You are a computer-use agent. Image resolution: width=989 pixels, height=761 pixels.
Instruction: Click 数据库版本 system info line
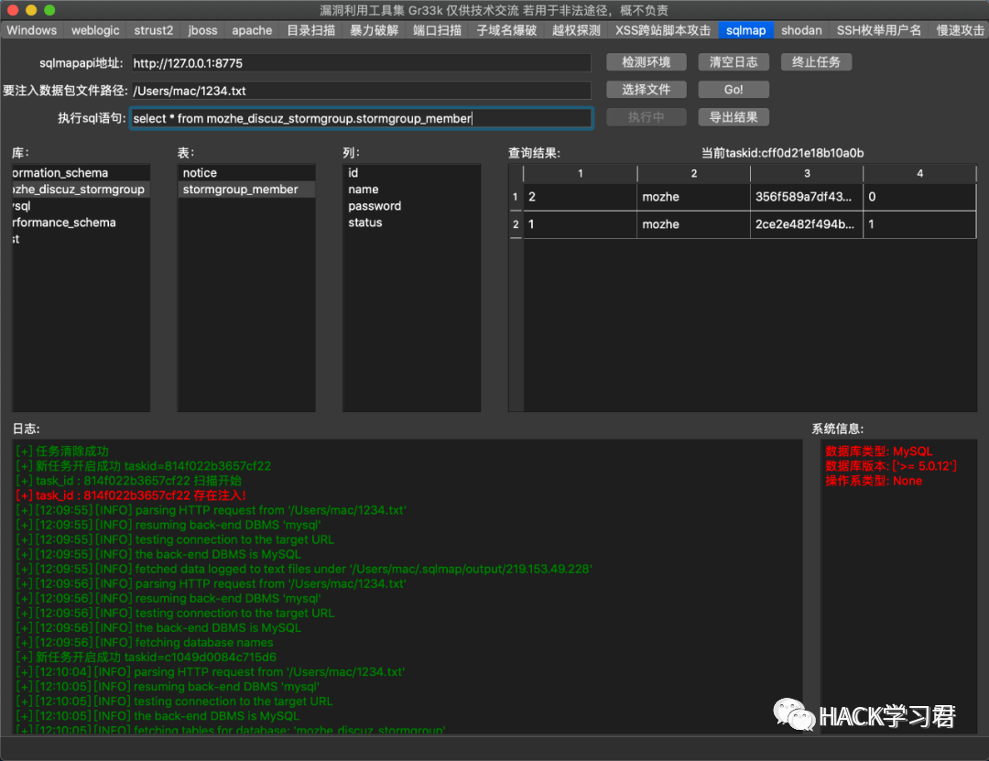891,466
